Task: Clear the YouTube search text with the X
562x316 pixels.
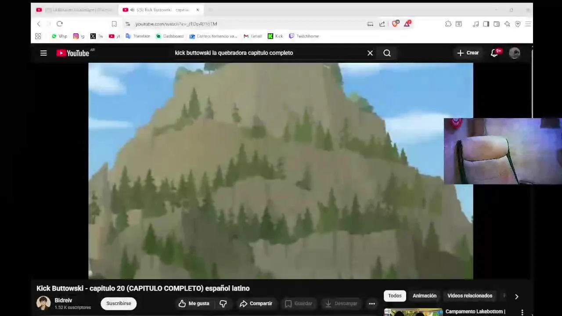Action: tap(370, 53)
